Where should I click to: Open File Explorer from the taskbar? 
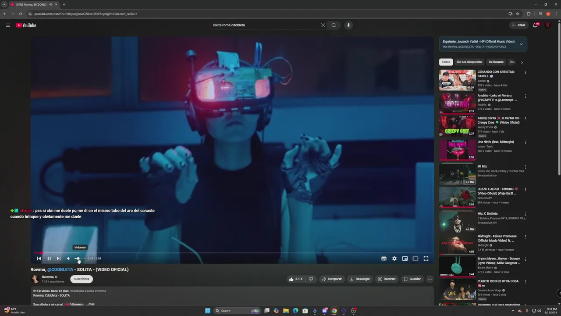pyautogui.click(x=286, y=311)
